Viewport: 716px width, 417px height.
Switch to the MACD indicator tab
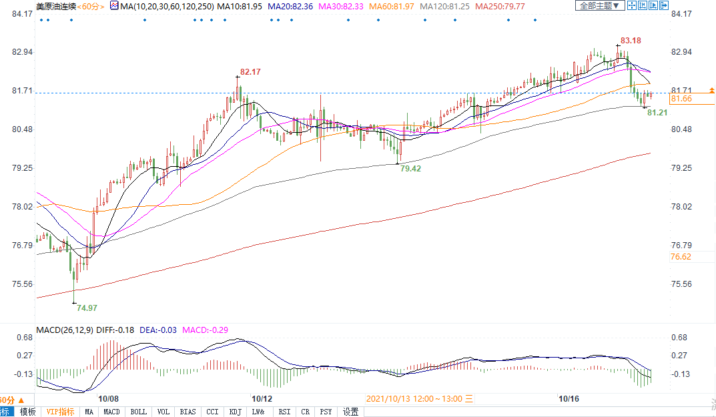[111, 412]
